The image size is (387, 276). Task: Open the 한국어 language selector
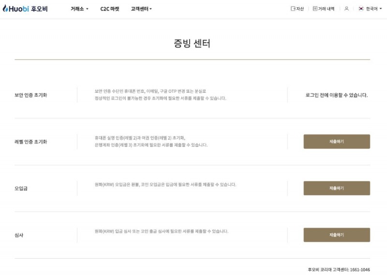coord(372,9)
